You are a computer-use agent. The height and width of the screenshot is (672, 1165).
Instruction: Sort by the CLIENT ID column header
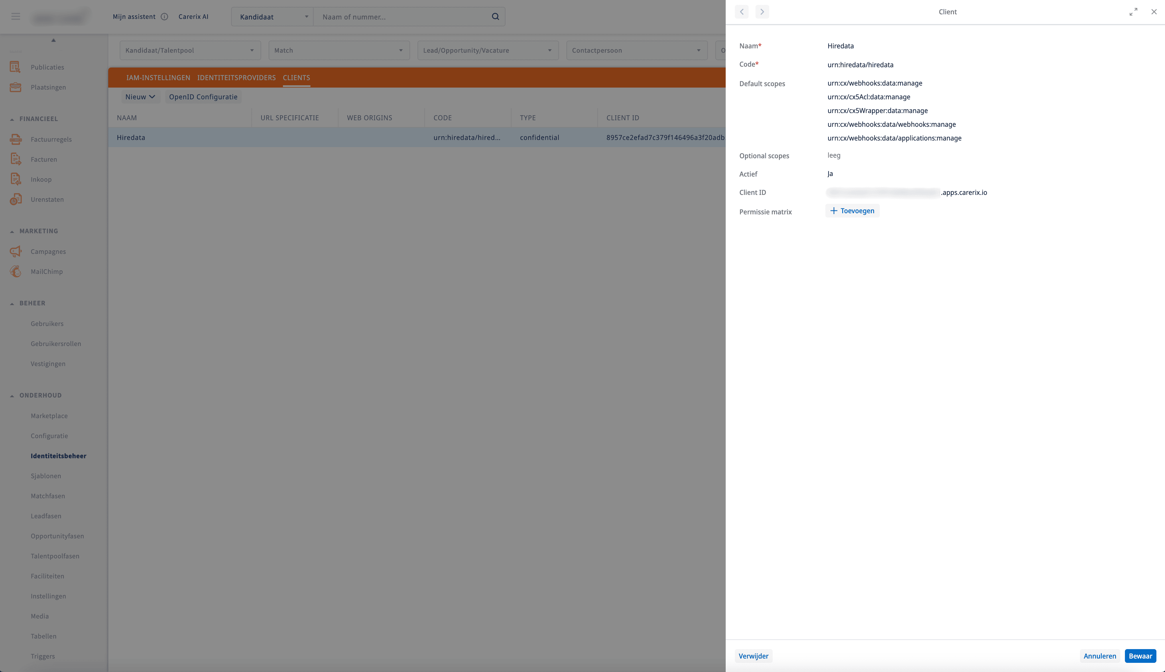[x=622, y=118]
